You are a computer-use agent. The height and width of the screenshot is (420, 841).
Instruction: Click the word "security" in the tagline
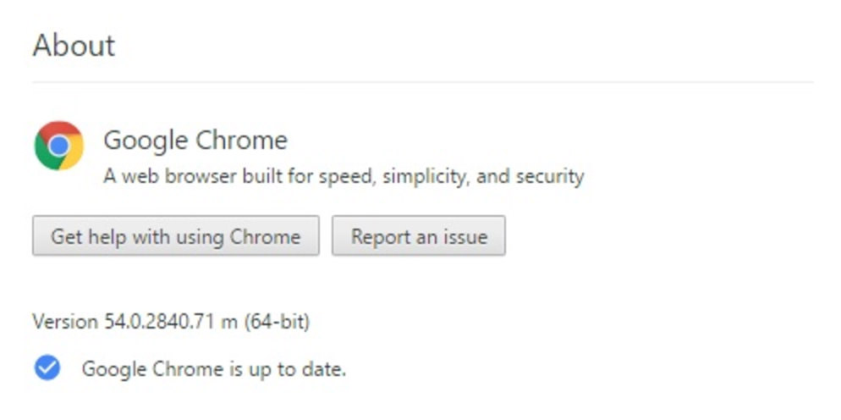click(x=550, y=176)
